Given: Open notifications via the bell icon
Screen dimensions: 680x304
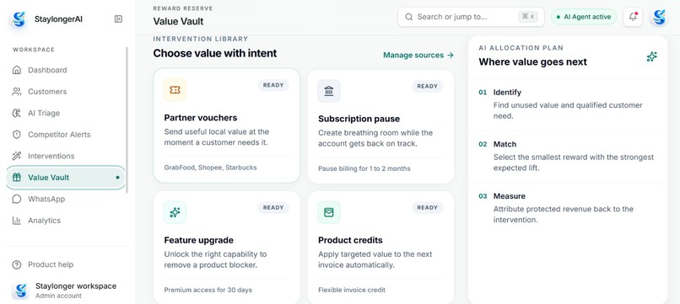Looking at the screenshot, I should (x=633, y=17).
